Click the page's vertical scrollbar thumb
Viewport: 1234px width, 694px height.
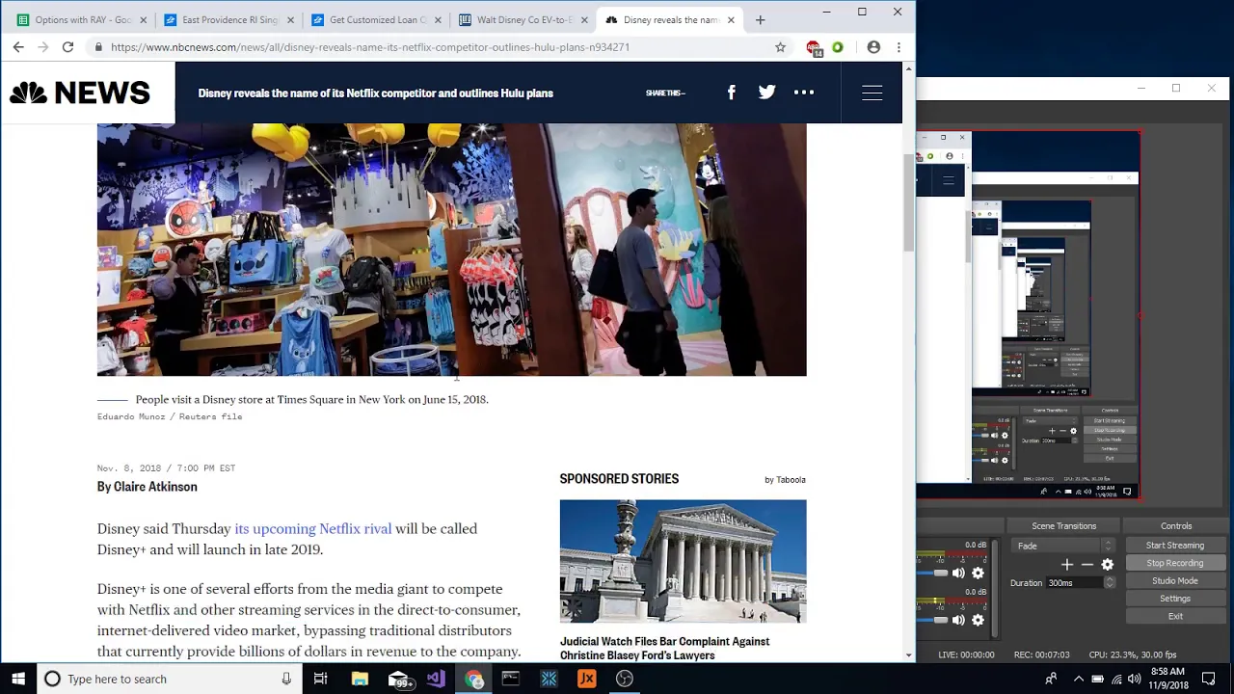(x=908, y=204)
